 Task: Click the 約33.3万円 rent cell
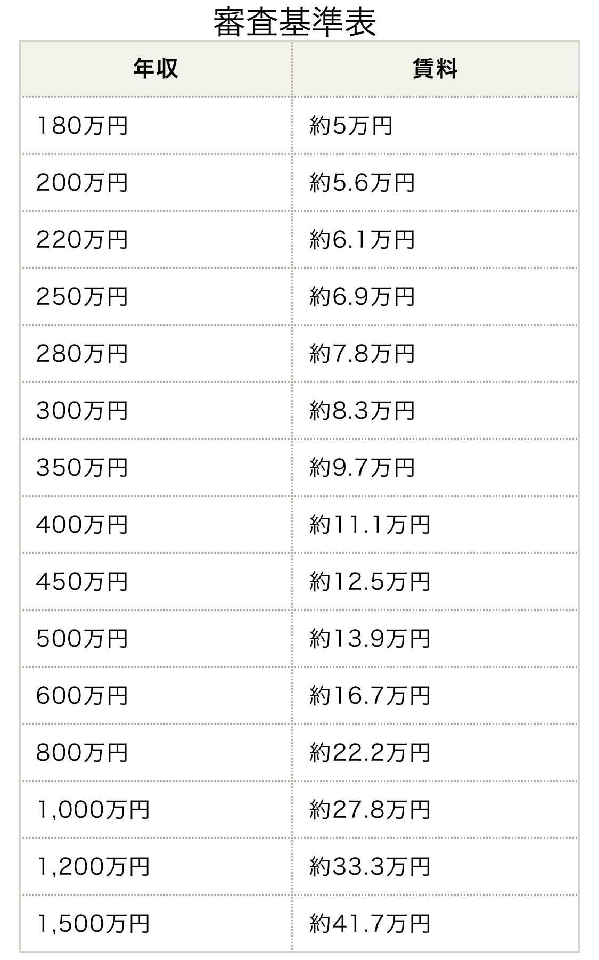coord(370,867)
